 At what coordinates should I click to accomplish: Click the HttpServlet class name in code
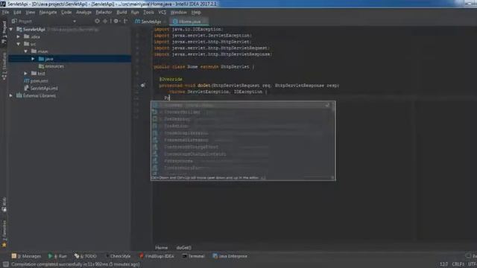(x=235, y=66)
